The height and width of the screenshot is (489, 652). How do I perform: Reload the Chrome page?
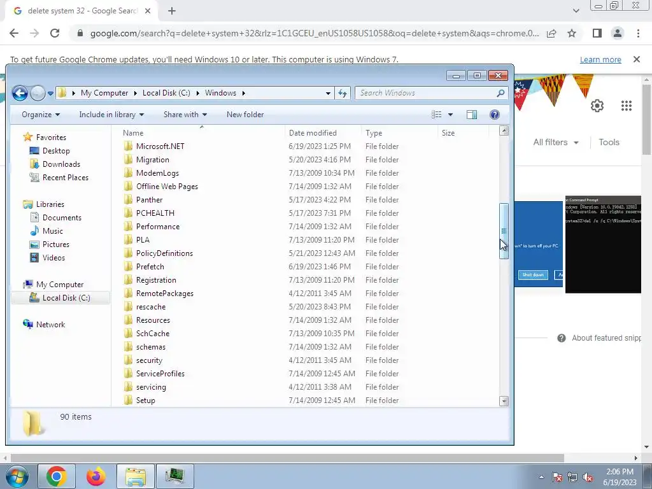tap(55, 33)
